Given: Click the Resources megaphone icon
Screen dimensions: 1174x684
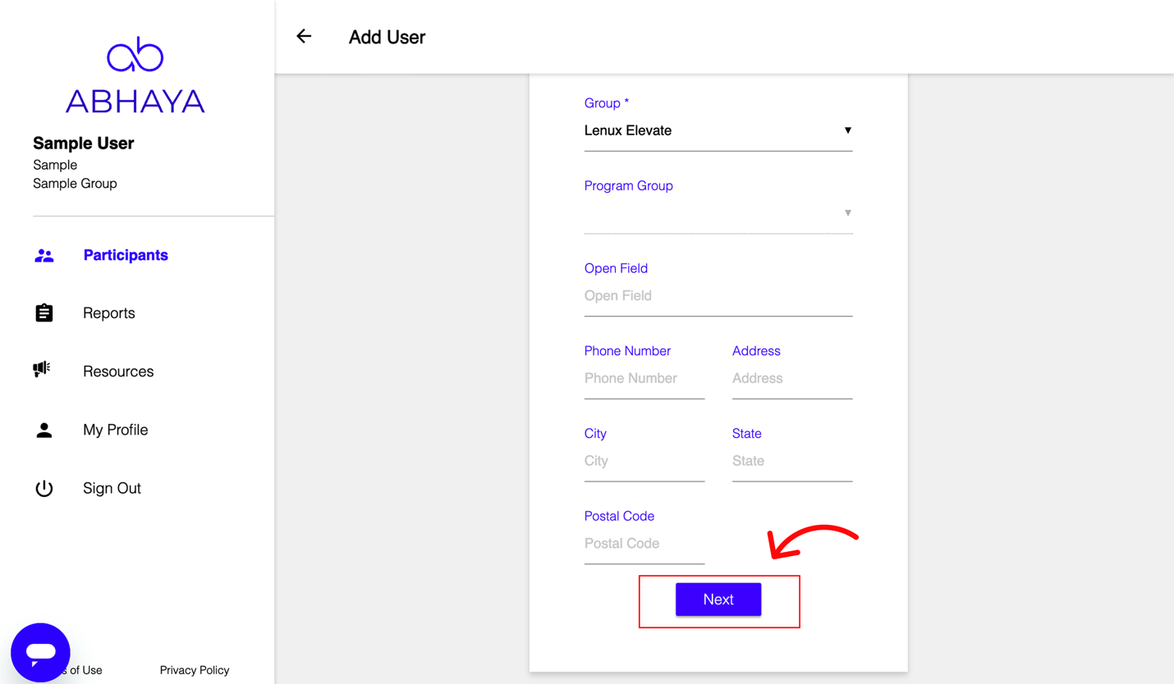Looking at the screenshot, I should (43, 370).
